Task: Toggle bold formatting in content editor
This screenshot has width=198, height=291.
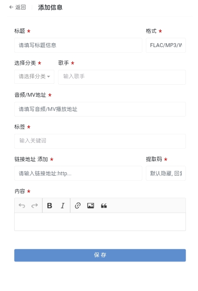Action: click(x=50, y=206)
